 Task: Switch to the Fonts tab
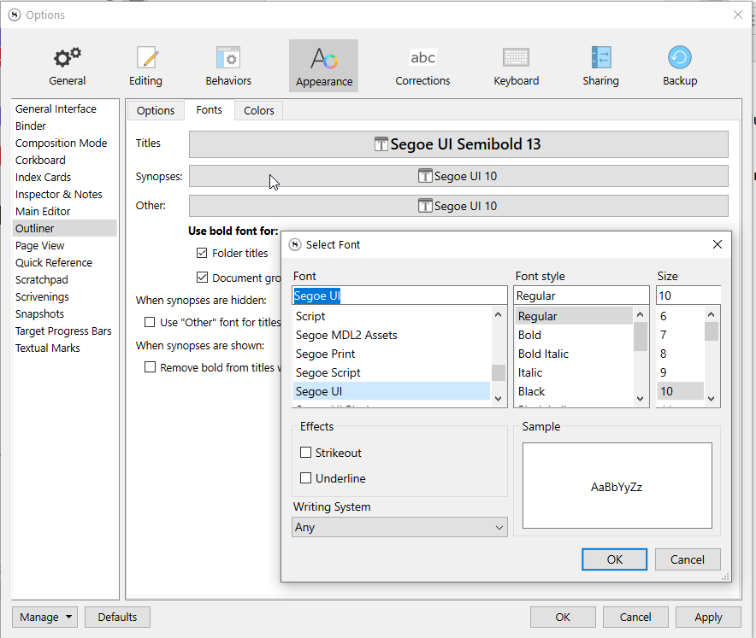pyautogui.click(x=210, y=110)
